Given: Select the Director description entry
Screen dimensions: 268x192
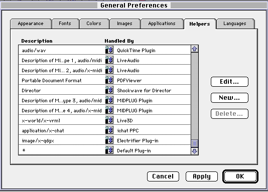Looking at the screenshot, I should coord(104,90).
